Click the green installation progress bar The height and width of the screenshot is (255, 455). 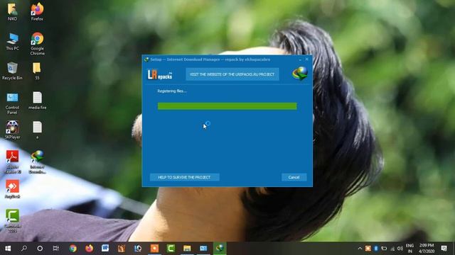pyautogui.click(x=227, y=106)
